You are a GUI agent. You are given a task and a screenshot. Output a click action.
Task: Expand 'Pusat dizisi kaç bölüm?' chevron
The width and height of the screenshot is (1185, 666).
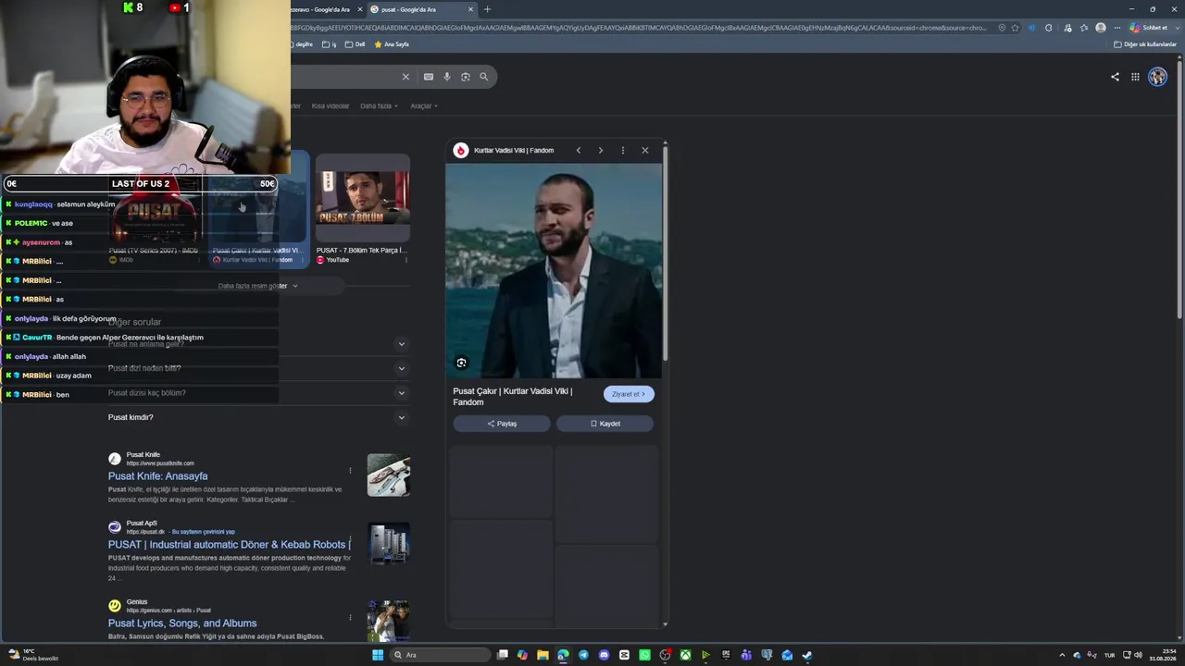pyautogui.click(x=401, y=393)
